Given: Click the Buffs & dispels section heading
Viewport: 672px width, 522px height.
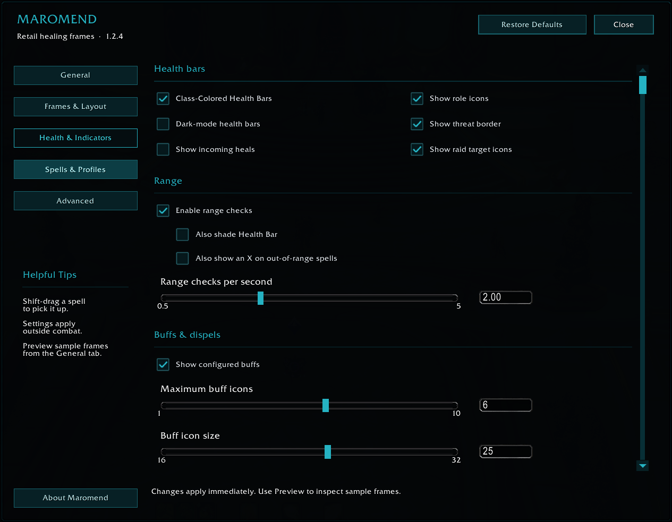Looking at the screenshot, I should click(x=187, y=335).
